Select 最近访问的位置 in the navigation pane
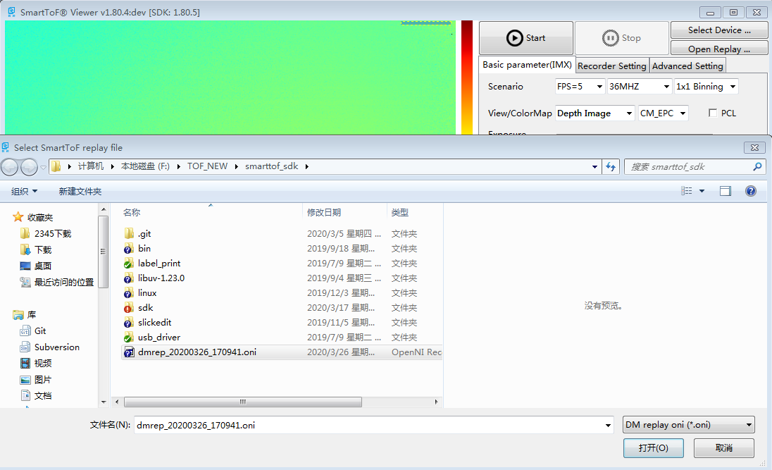The width and height of the screenshot is (772, 470). point(63,283)
